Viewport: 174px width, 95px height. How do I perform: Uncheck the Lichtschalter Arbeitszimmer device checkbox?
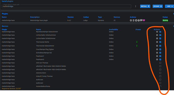click(x=160, y=35)
